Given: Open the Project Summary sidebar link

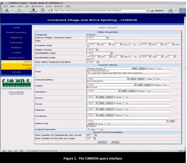Looking at the screenshot, I should click(16, 32).
